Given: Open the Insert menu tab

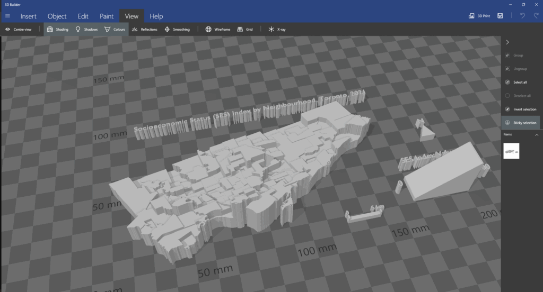Looking at the screenshot, I should tap(29, 16).
